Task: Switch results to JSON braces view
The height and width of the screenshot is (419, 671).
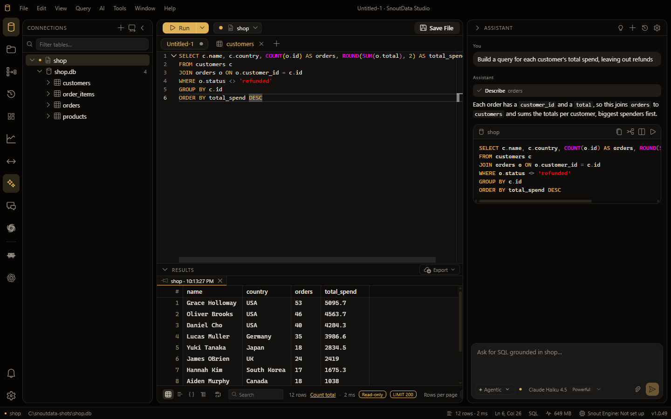Action: click(x=192, y=394)
